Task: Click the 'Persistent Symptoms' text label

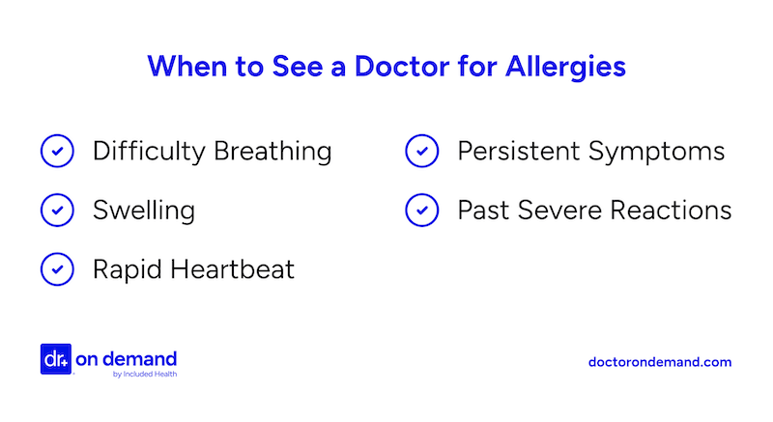Action: coord(591,152)
